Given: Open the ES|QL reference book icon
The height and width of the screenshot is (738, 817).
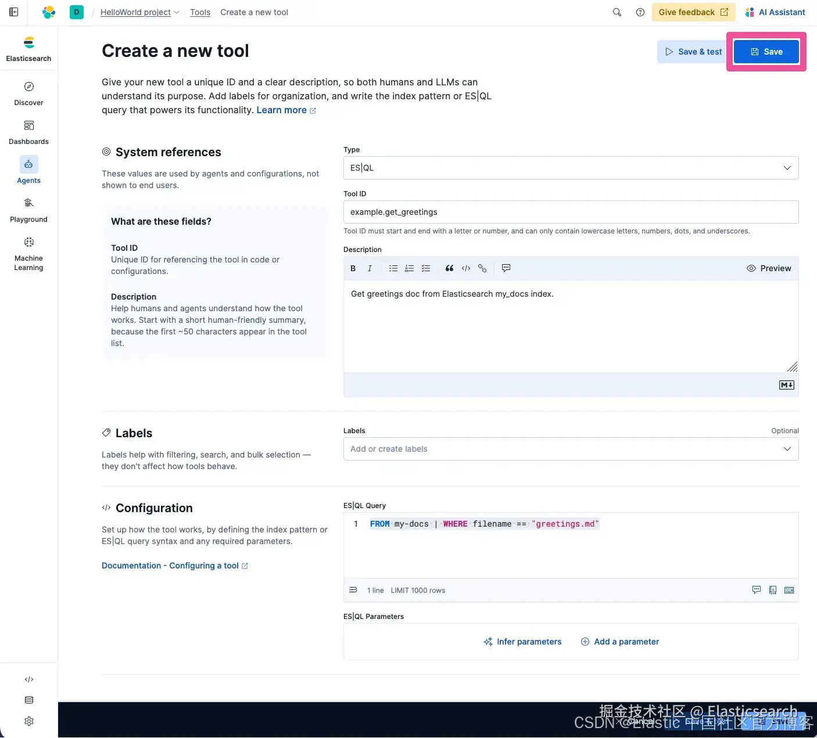Looking at the screenshot, I should [x=773, y=591].
